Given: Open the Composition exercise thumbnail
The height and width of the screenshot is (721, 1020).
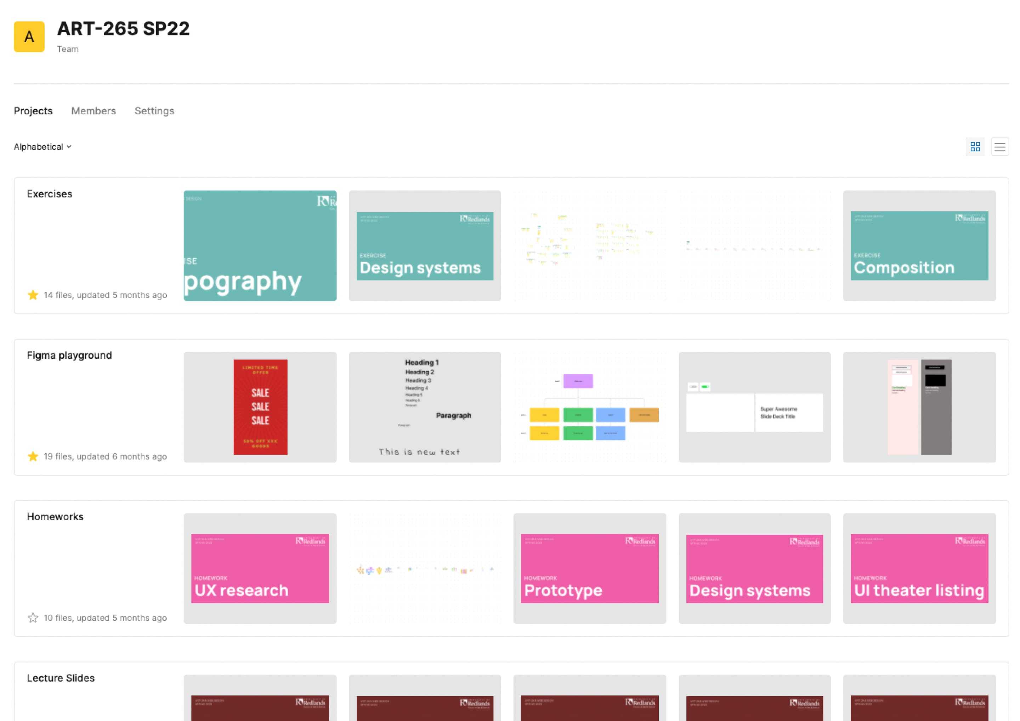Looking at the screenshot, I should 919,246.
